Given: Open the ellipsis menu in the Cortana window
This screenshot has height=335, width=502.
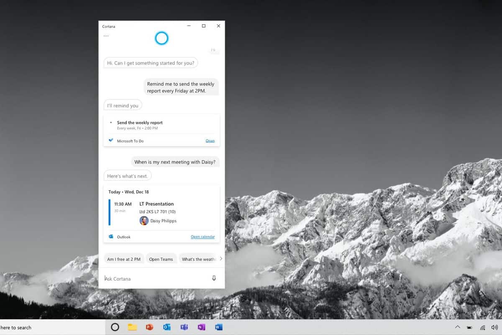Looking at the screenshot, I should [x=106, y=36].
